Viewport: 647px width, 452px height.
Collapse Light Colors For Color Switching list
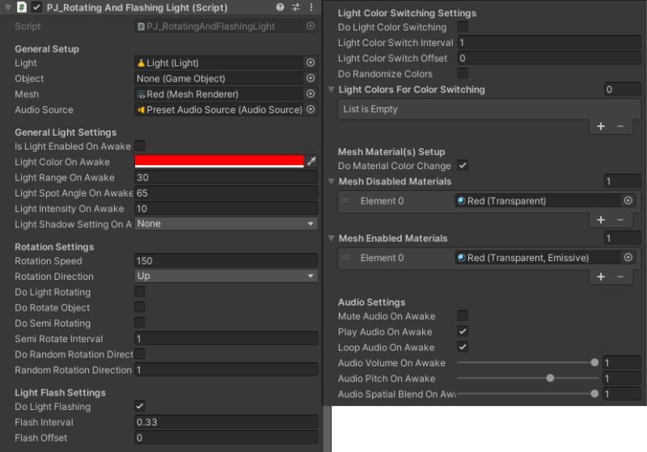331,89
